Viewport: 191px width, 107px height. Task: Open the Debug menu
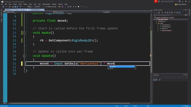25,4
